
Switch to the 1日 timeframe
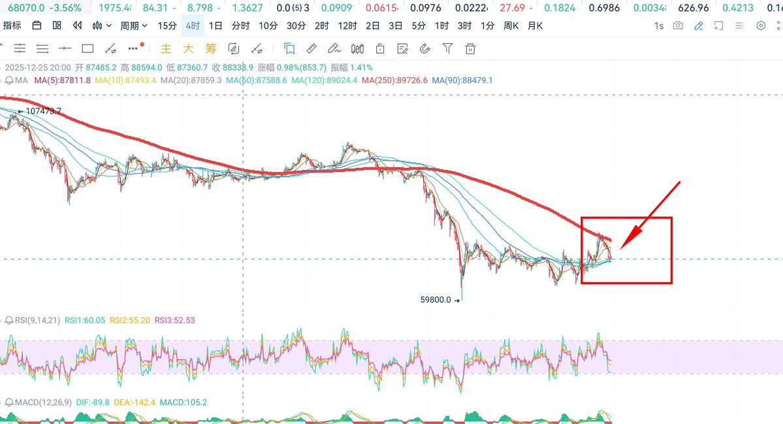pyautogui.click(x=216, y=25)
